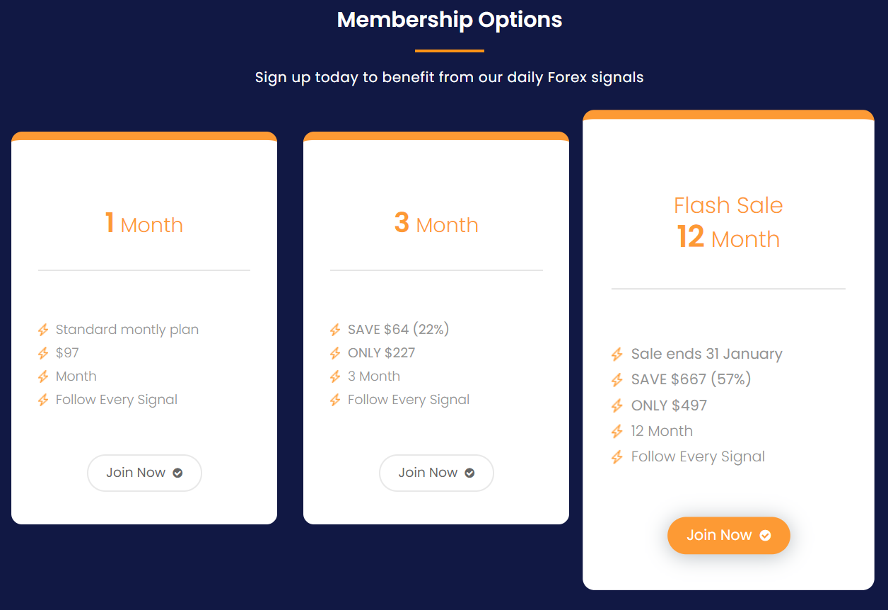Click the checkmark icon in the 1 Month Join Now button

tap(177, 473)
